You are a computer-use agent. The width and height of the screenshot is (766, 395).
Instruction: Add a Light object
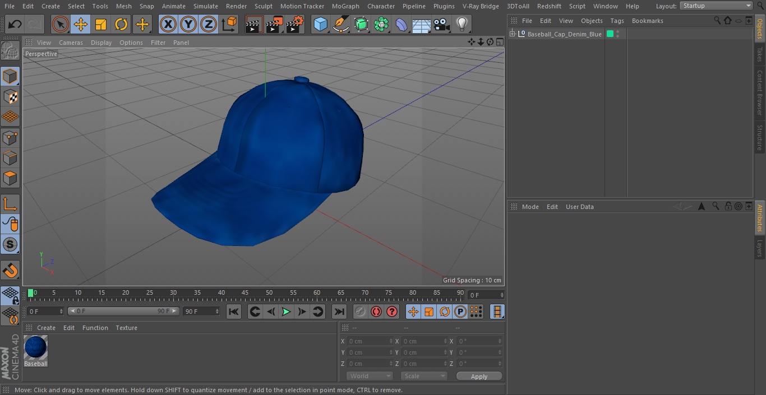(x=462, y=25)
